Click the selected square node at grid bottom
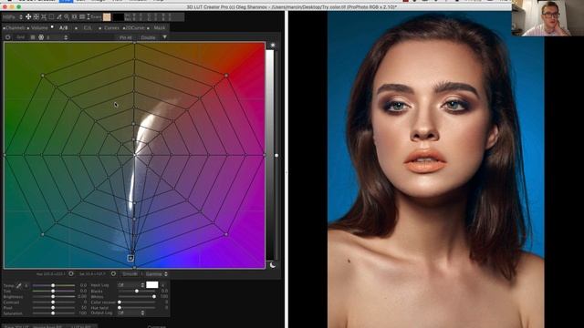 130,258
